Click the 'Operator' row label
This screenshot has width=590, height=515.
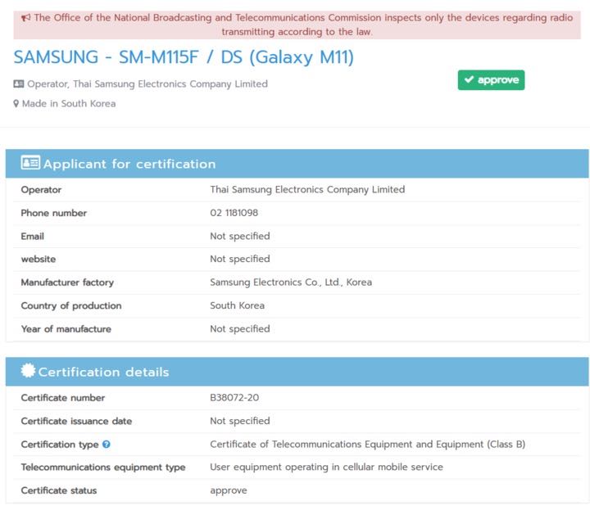[41, 190]
